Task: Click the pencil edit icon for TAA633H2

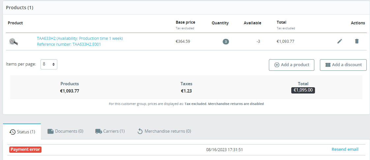Action: 340,41
